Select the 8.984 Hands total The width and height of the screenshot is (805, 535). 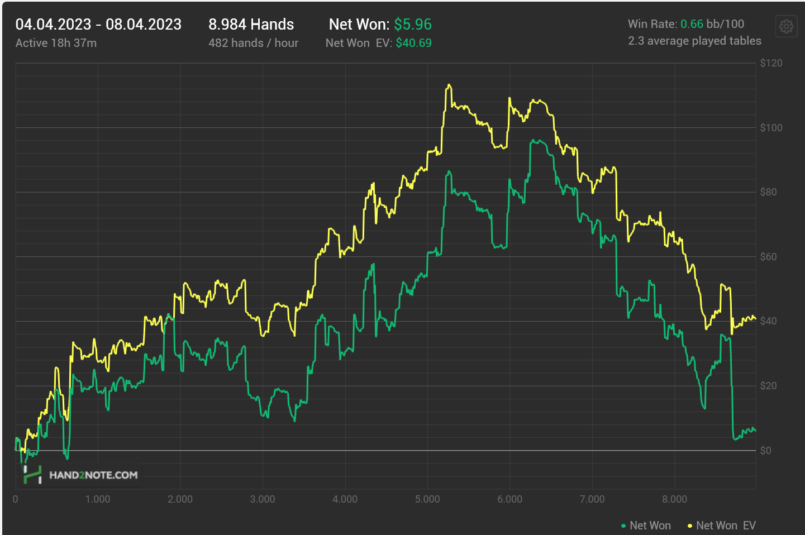click(251, 25)
